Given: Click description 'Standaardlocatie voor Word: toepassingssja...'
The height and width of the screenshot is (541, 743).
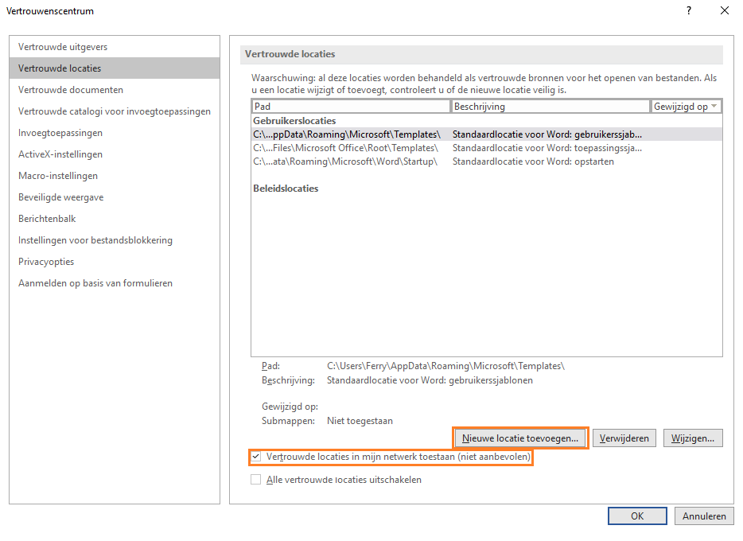Looking at the screenshot, I should pyautogui.click(x=547, y=148).
